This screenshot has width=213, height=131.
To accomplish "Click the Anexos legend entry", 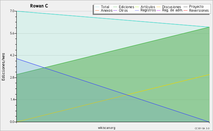I will click(x=104, y=10).
